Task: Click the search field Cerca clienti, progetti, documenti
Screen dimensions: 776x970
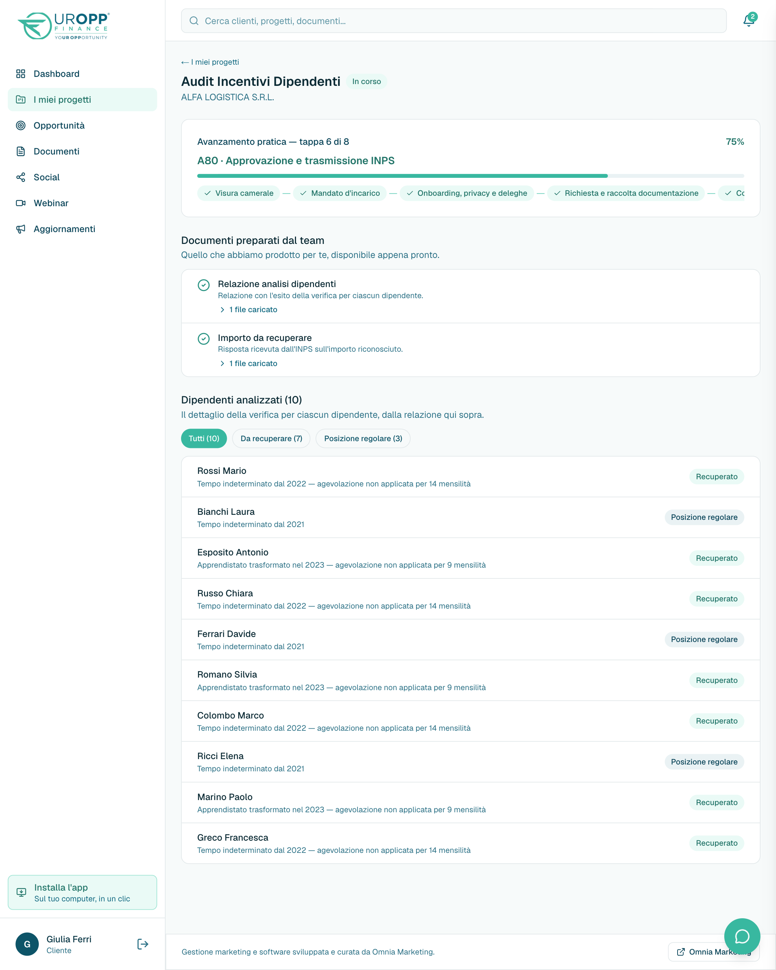Action: 454,21
